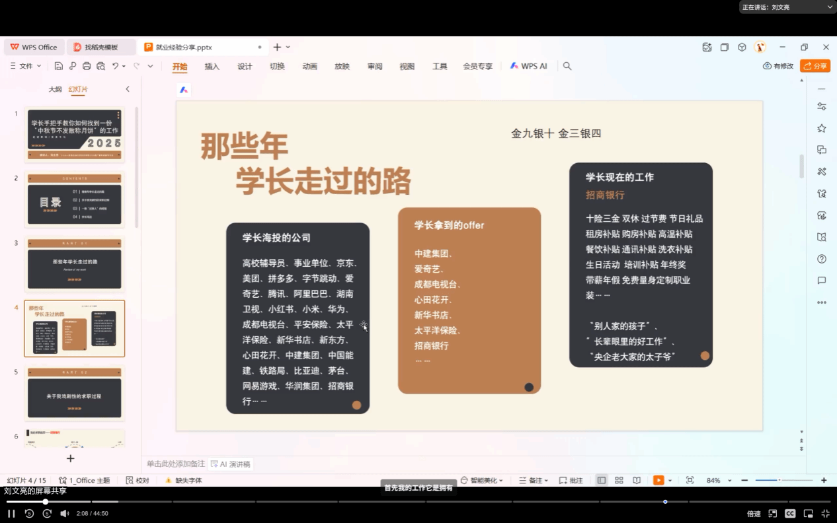837x523 pixels.
Task: Switch to normal view in status bar
Action: coord(602,480)
